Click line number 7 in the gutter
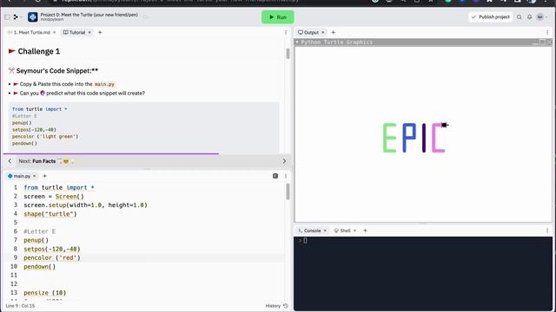 tap(16, 240)
